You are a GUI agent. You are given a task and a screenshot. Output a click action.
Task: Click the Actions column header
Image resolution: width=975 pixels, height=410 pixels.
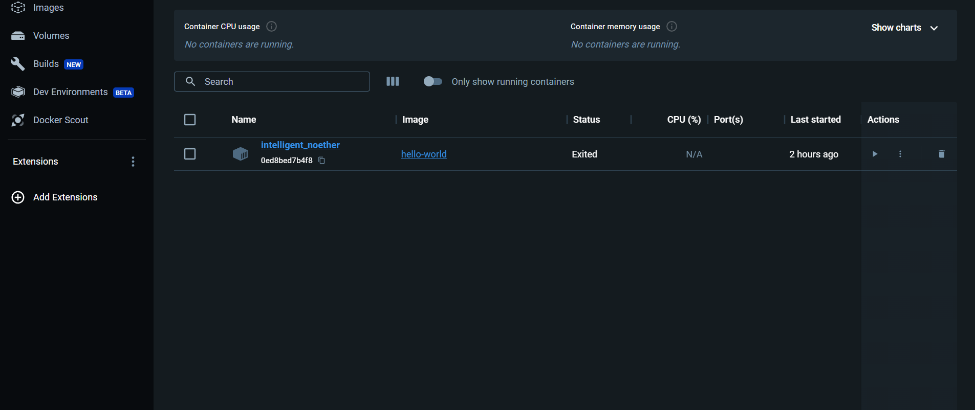(x=883, y=120)
